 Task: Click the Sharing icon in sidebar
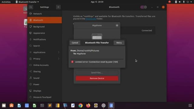pyautogui.click(x=31, y=71)
